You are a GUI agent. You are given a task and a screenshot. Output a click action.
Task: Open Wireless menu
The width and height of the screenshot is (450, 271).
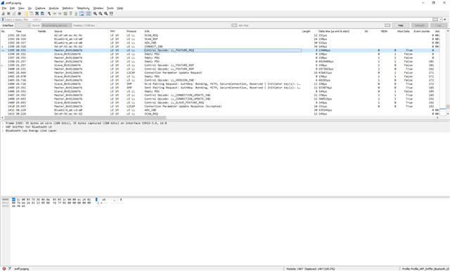point(98,8)
